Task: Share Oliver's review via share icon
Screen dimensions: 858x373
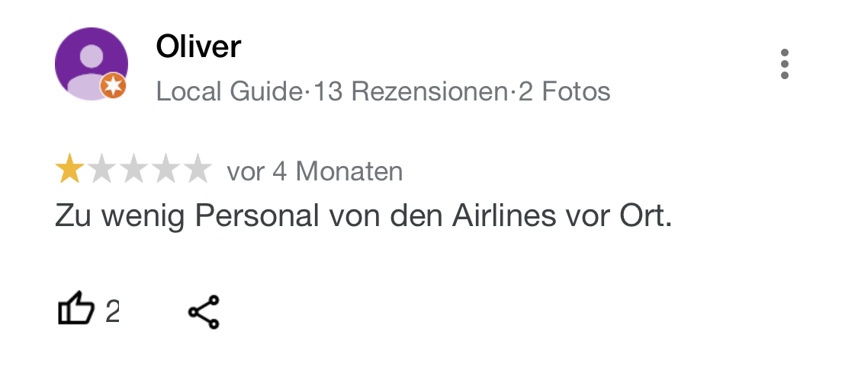Action: [204, 311]
